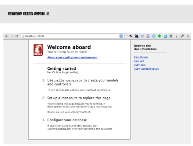Open the Ruby standard library link
This screenshot has width=193, height=146.
pos(146,69)
